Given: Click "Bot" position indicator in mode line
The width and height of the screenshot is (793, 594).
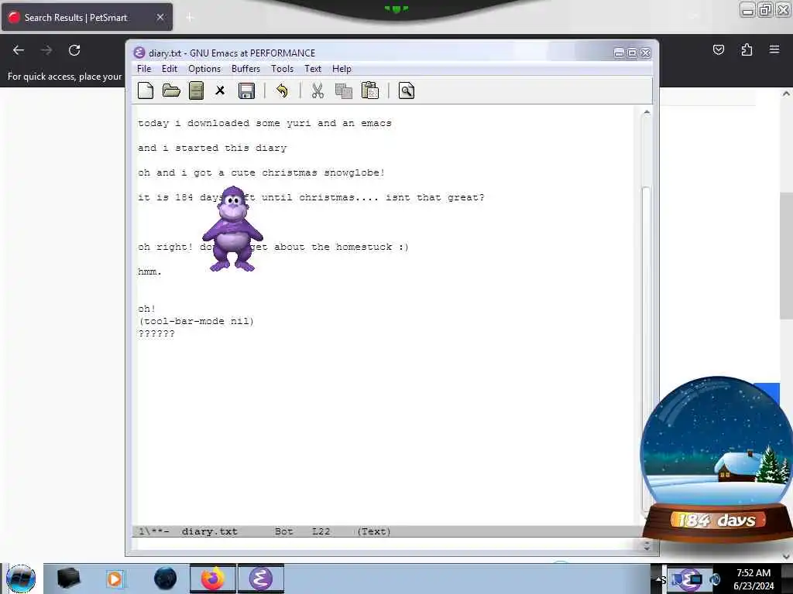Looking at the screenshot, I should [x=283, y=531].
